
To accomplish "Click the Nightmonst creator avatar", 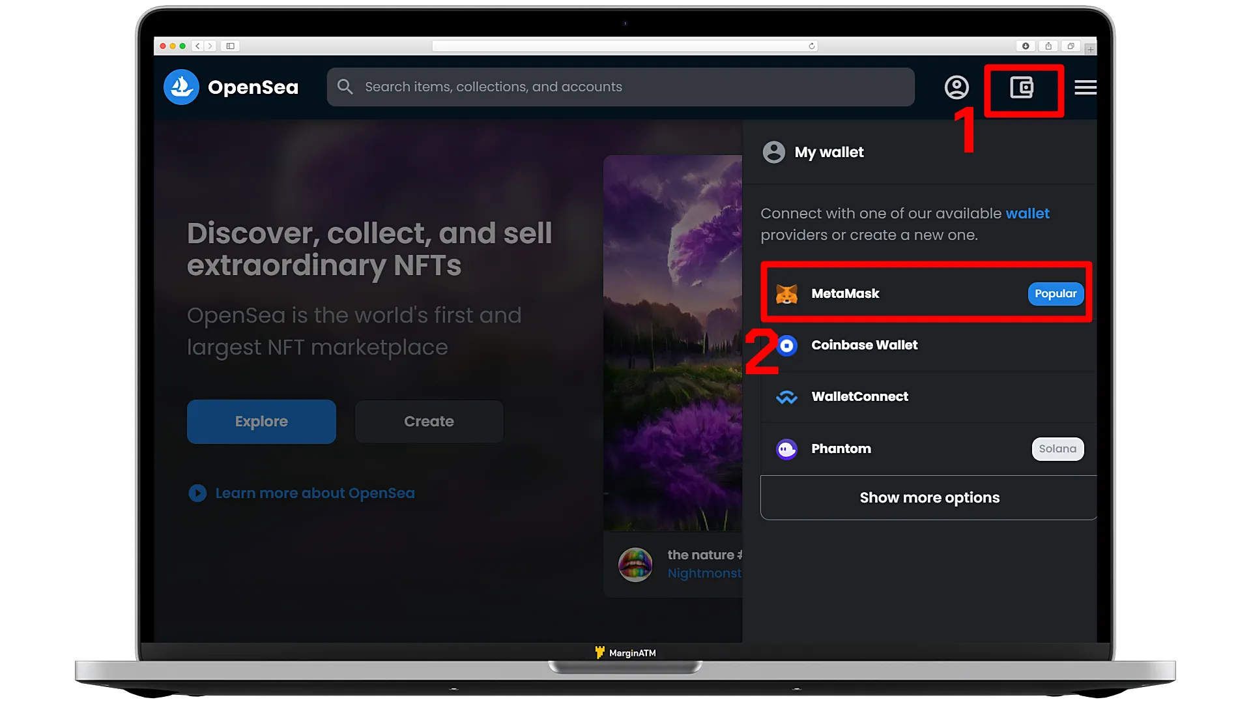I will click(x=635, y=564).
